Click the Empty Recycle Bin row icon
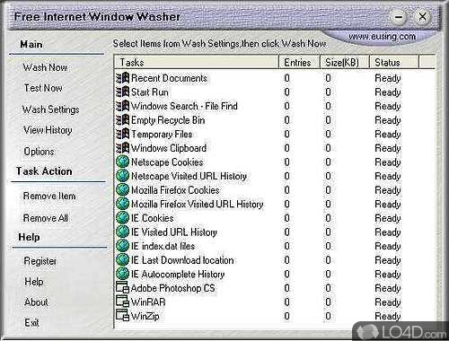The image size is (449, 341). click(x=123, y=120)
